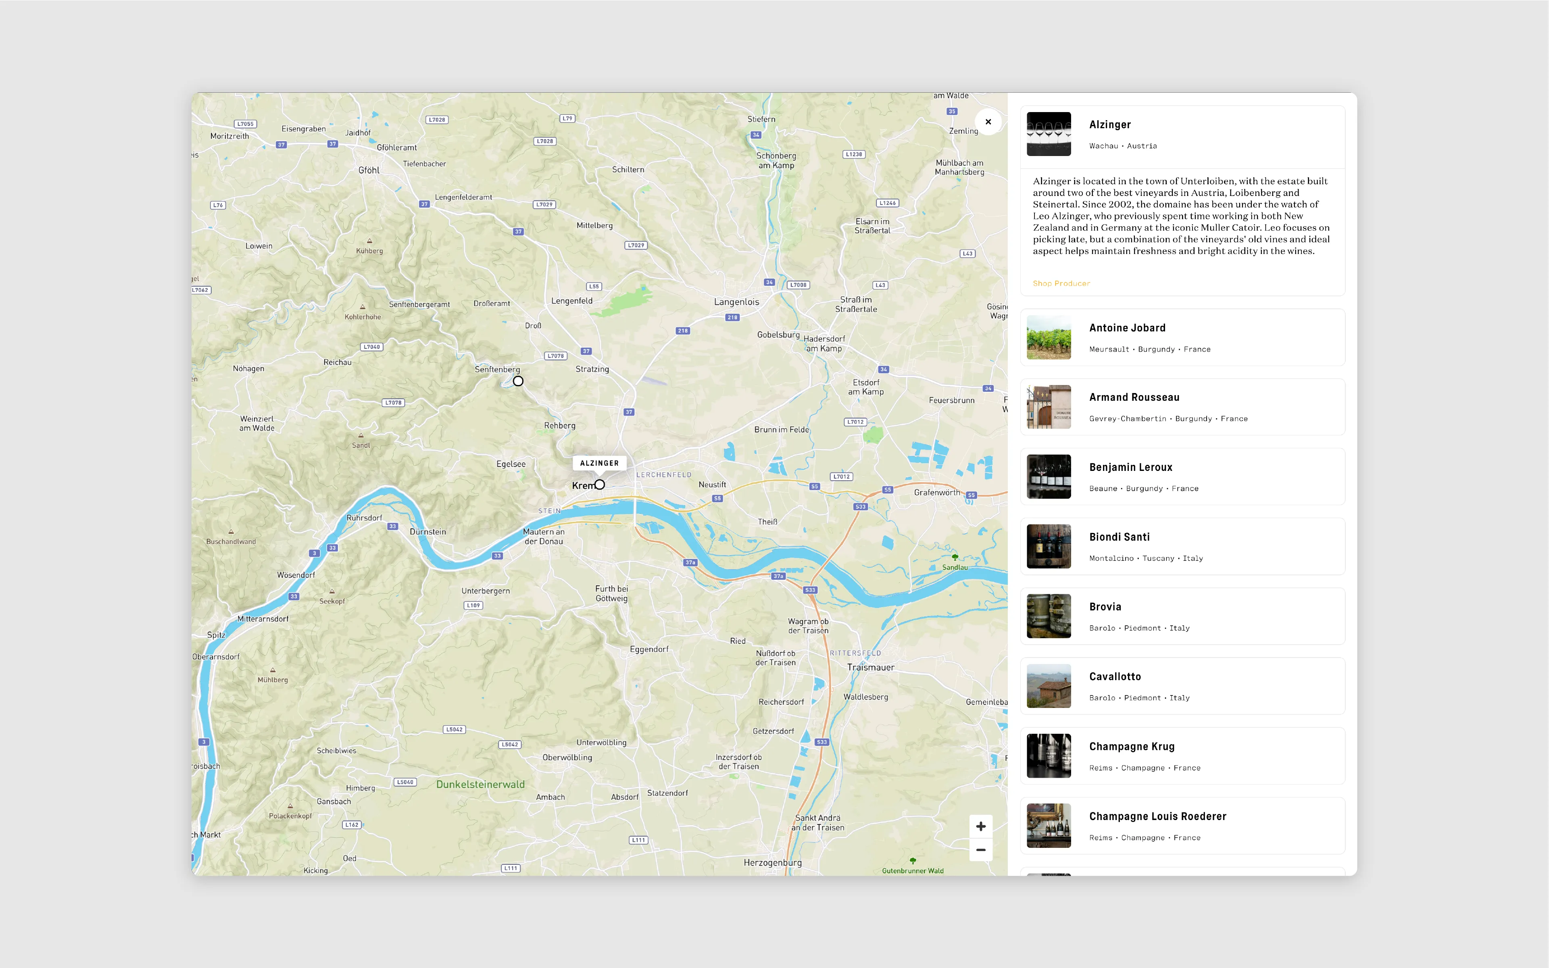Click the L162 road shield near Gansbach
1549x968 pixels.
[352, 824]
